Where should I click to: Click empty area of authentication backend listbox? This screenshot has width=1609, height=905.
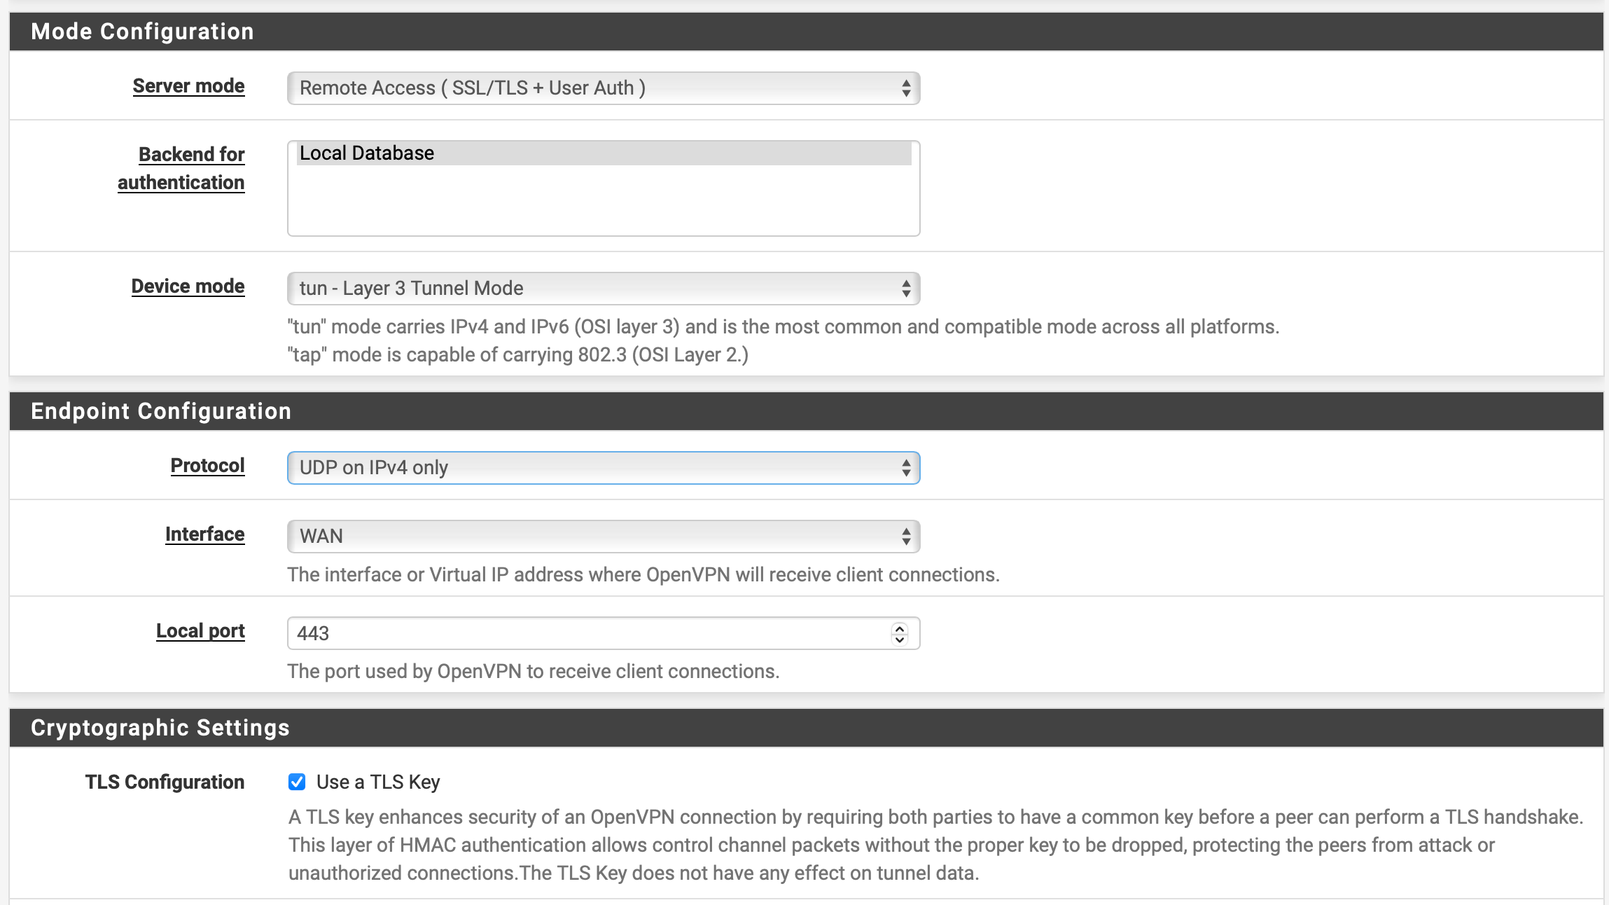602,203
